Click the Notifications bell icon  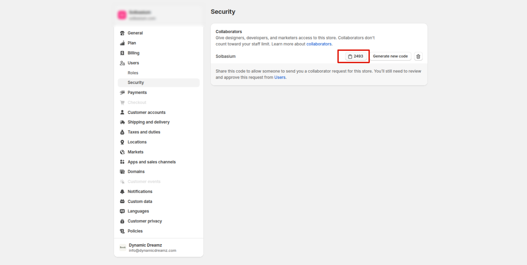pos(122,192)
